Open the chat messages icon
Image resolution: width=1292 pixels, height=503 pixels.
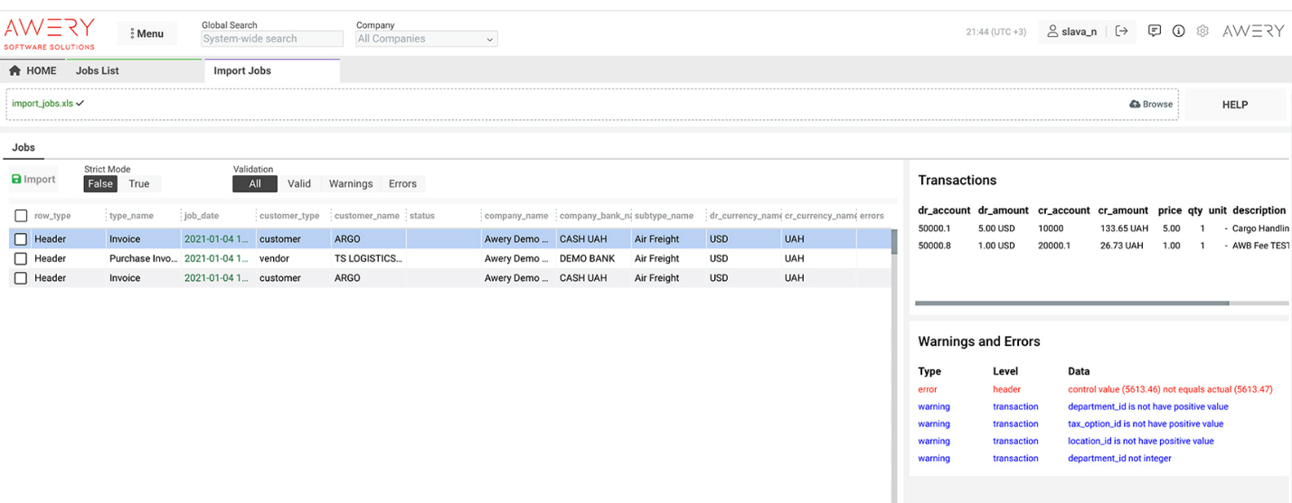point(1155,31)
